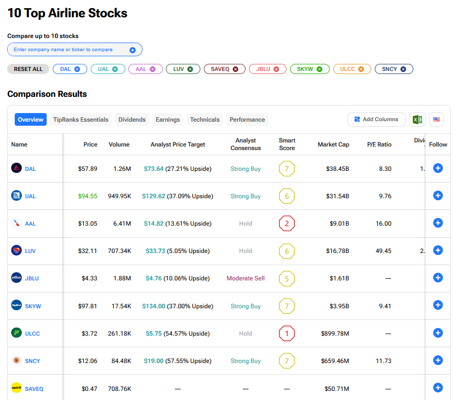
Task: Click ULCC Smart Score 1 badge
Action: [287, 334]
